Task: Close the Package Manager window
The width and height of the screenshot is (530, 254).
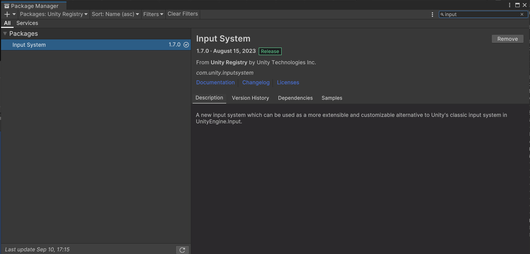Action: click(x=525, y=5)
